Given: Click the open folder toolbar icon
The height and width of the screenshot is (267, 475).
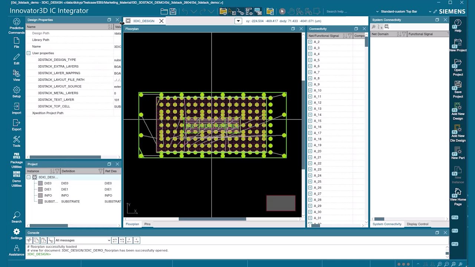Looking at the screenshot, I should (x=164, y=11).
